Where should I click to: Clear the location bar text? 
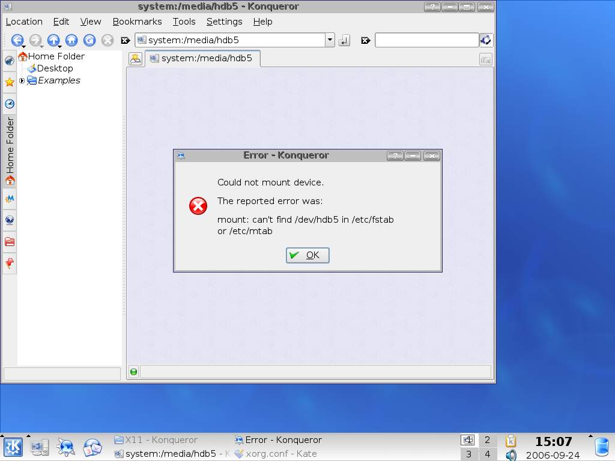coord(126,40)
